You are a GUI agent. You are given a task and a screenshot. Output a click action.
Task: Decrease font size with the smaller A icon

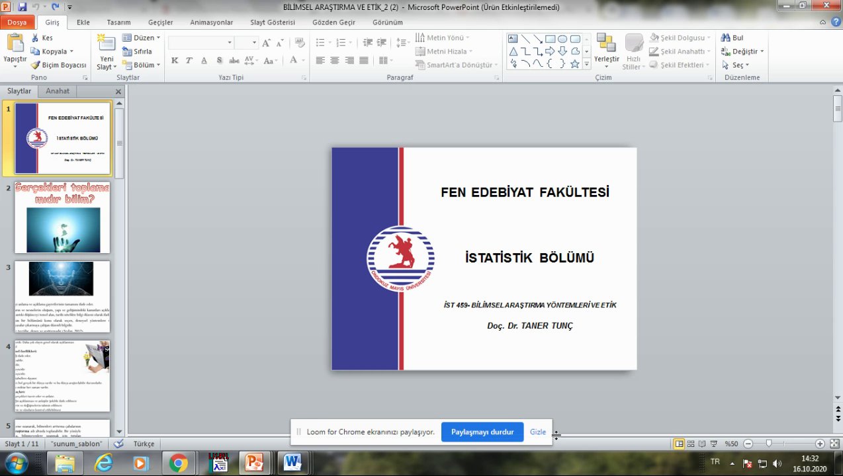tap(280, 42)
